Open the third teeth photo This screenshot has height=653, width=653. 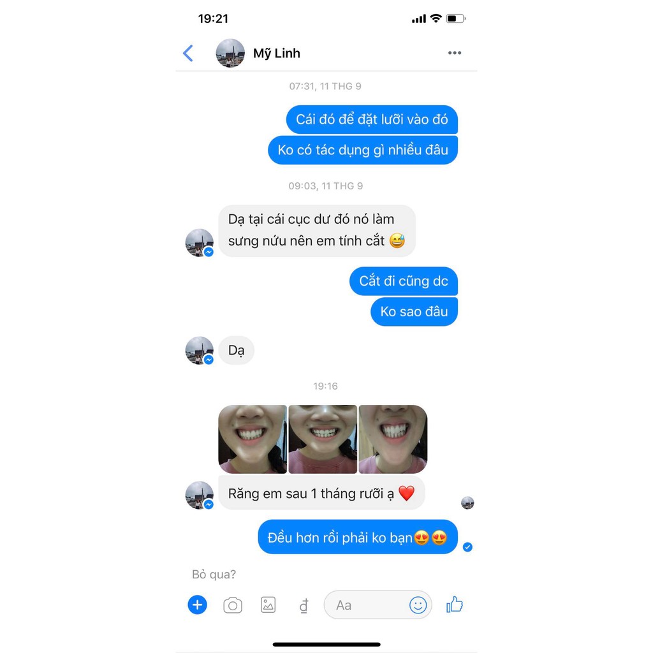(393, 439)
